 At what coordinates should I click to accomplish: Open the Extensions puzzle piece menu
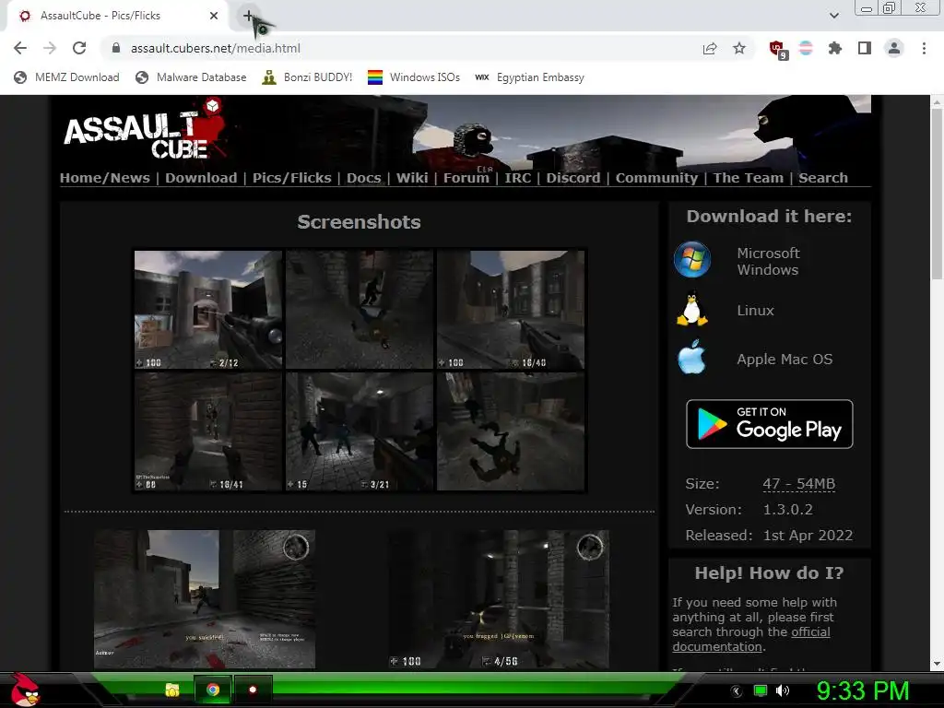point(835,48)
